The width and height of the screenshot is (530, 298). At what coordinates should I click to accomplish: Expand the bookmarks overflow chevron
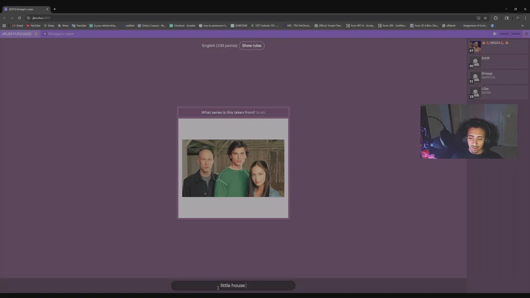[x=523, y=26]
